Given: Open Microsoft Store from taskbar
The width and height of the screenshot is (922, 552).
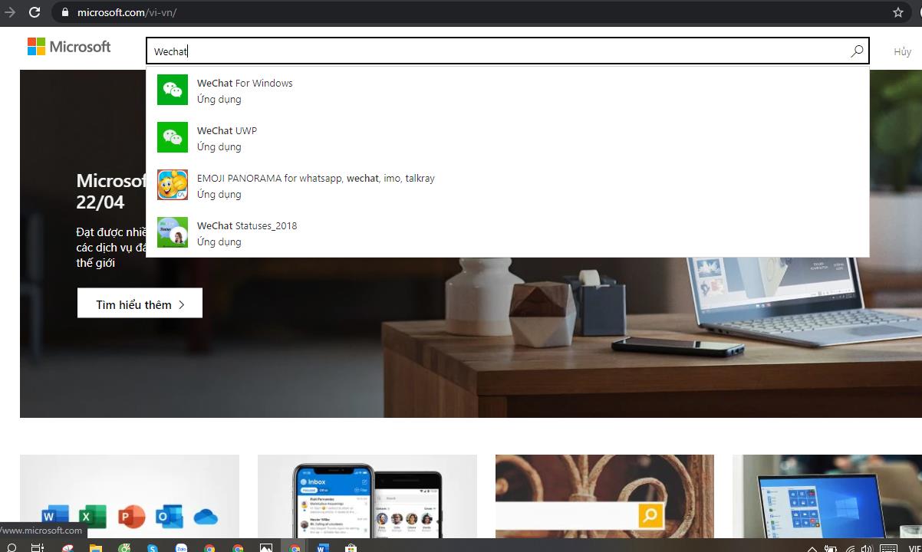Looking at the screenshot, I should pyautogui.click(x=351, y=547).
